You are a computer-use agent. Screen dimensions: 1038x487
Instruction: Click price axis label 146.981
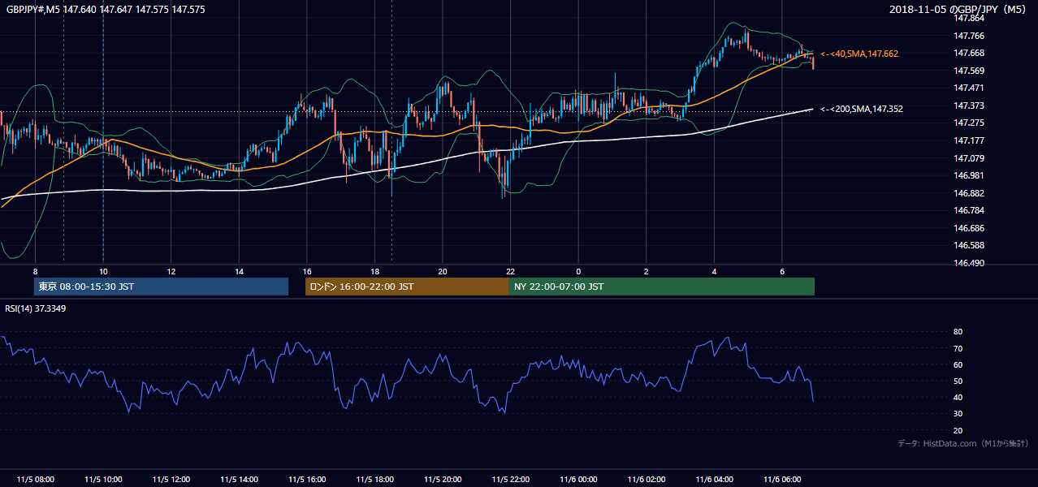pos(969,175)
